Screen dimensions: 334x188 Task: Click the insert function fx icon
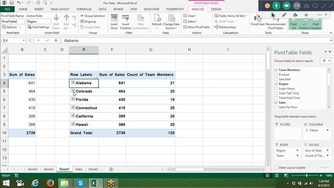pyautogui.click(x=56, y=40)
